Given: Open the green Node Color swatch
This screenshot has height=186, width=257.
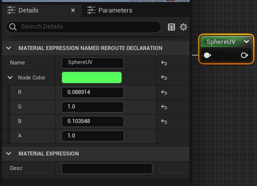Looking at the screenshot, I should (91, 77).
